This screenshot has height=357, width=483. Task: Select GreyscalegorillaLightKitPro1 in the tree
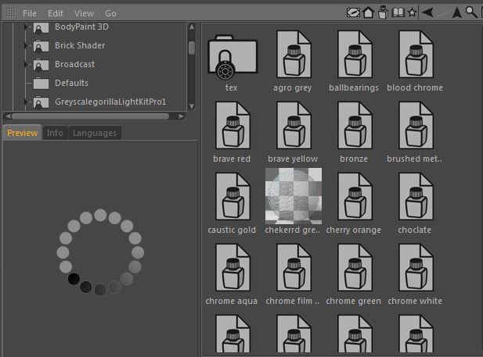pos(110,102)
